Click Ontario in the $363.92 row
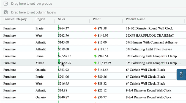Screen dimensions: 186x103 (40, 70)
